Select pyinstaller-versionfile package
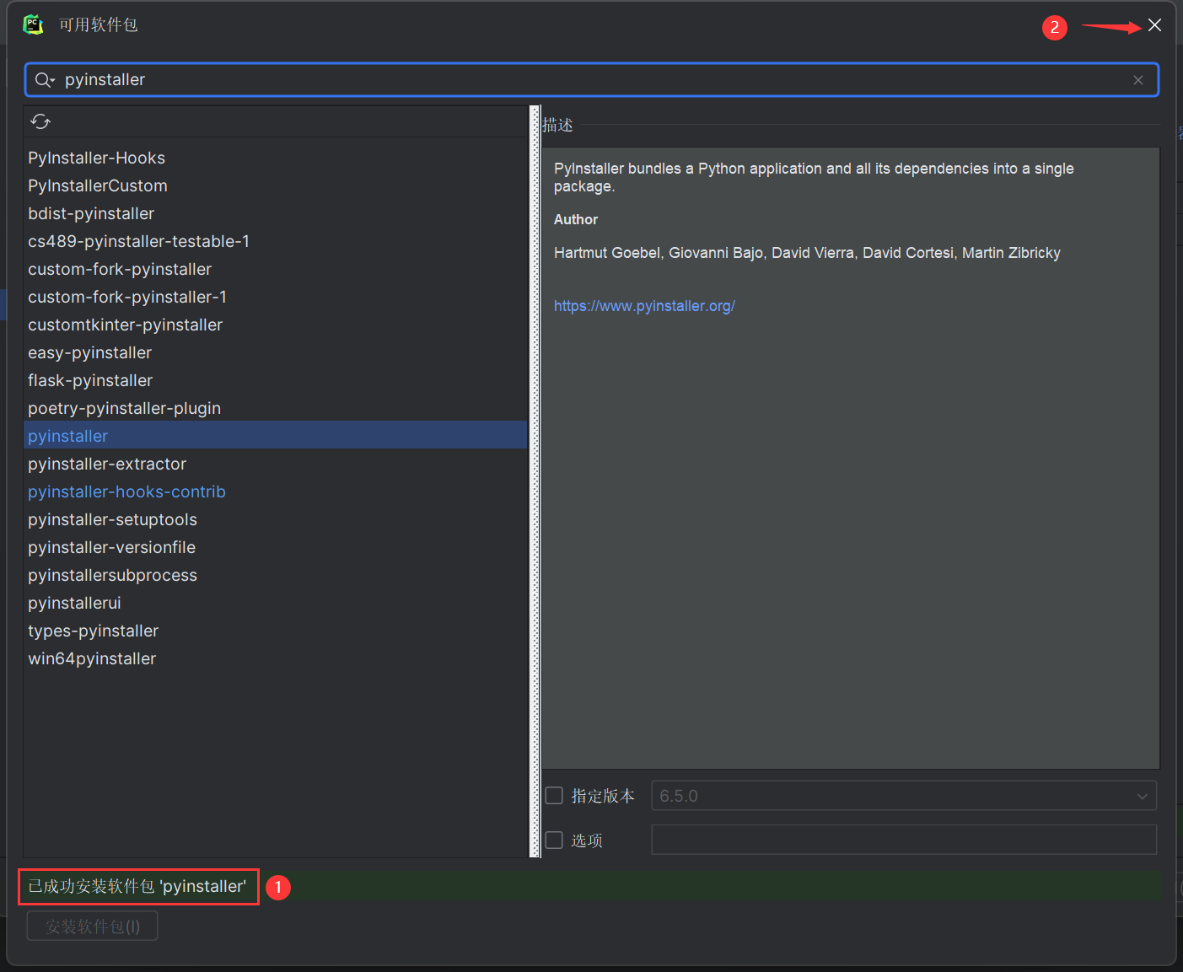The width and height of the screenshot is (1183, 972). 275,547
